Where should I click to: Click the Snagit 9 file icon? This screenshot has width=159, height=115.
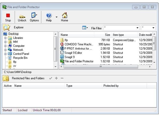click(62, 57)
